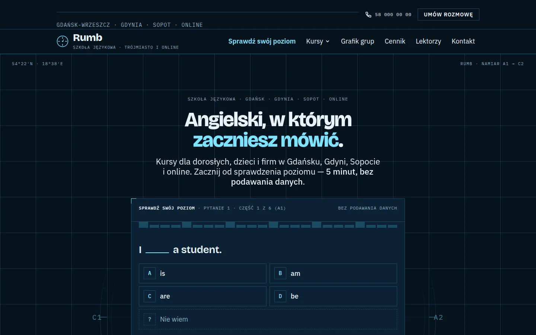Select answer B 'am'

click(x=333, y=274)
